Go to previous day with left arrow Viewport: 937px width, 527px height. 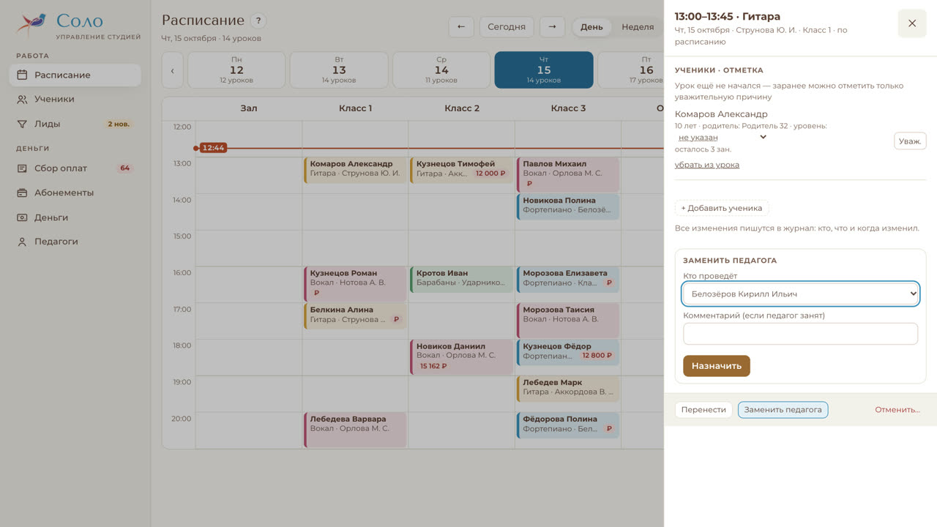click(460, 27)
